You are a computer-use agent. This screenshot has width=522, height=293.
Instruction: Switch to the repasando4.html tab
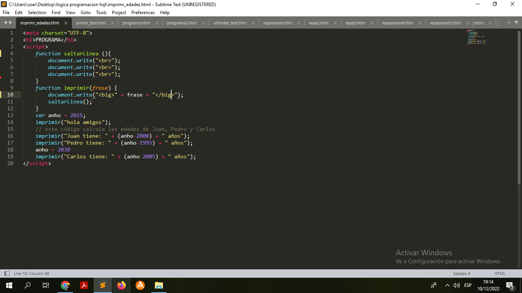tap(397, 23)
